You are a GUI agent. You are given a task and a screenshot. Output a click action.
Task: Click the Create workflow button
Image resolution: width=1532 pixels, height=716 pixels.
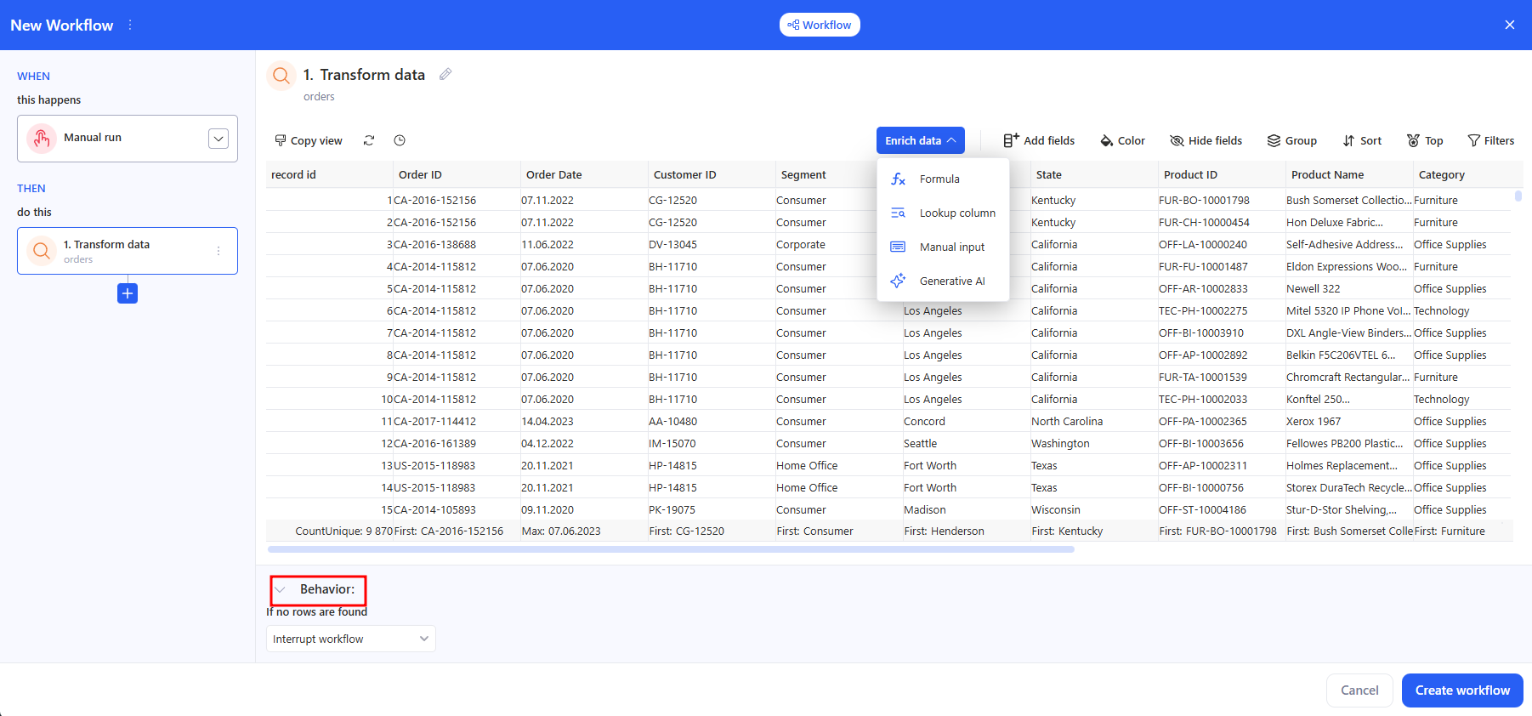(x=1461, y=690)
